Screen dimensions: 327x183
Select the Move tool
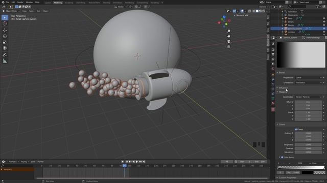[5, 30]
